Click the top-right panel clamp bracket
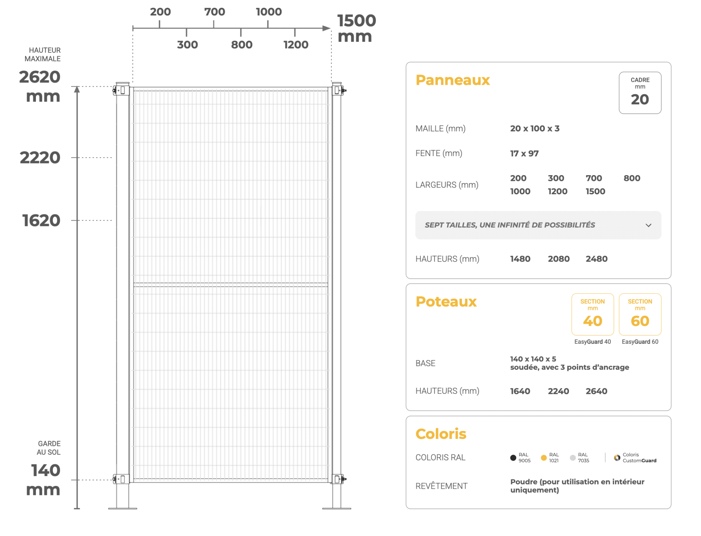Image resolution: width=701 pixels, height=536 pixels. pyautogui.click(x=338, y=90)
